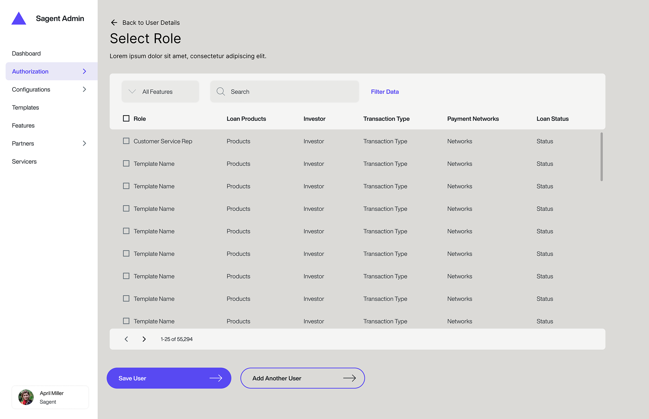Open the All Features dropdown
The image size is (649, 419).
(x=160, y=91)
